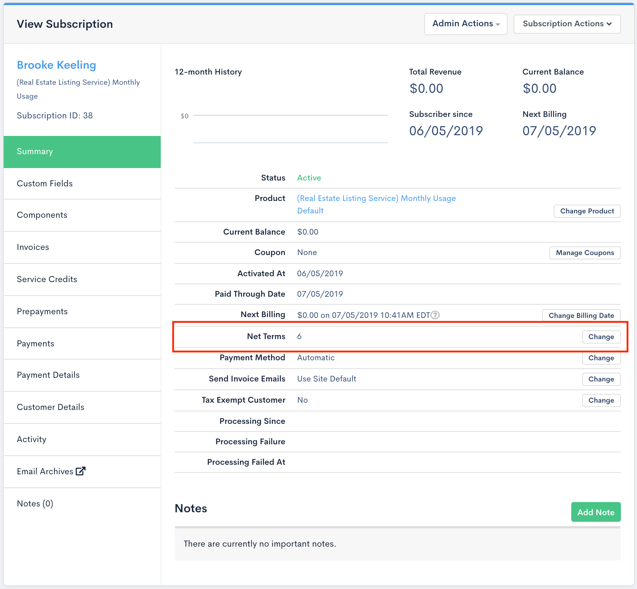
Task: Click the Default product family link
Action: [x=310, y=211]
